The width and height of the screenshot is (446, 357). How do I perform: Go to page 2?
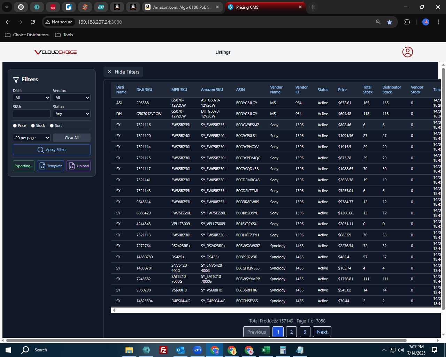[291, 332]
